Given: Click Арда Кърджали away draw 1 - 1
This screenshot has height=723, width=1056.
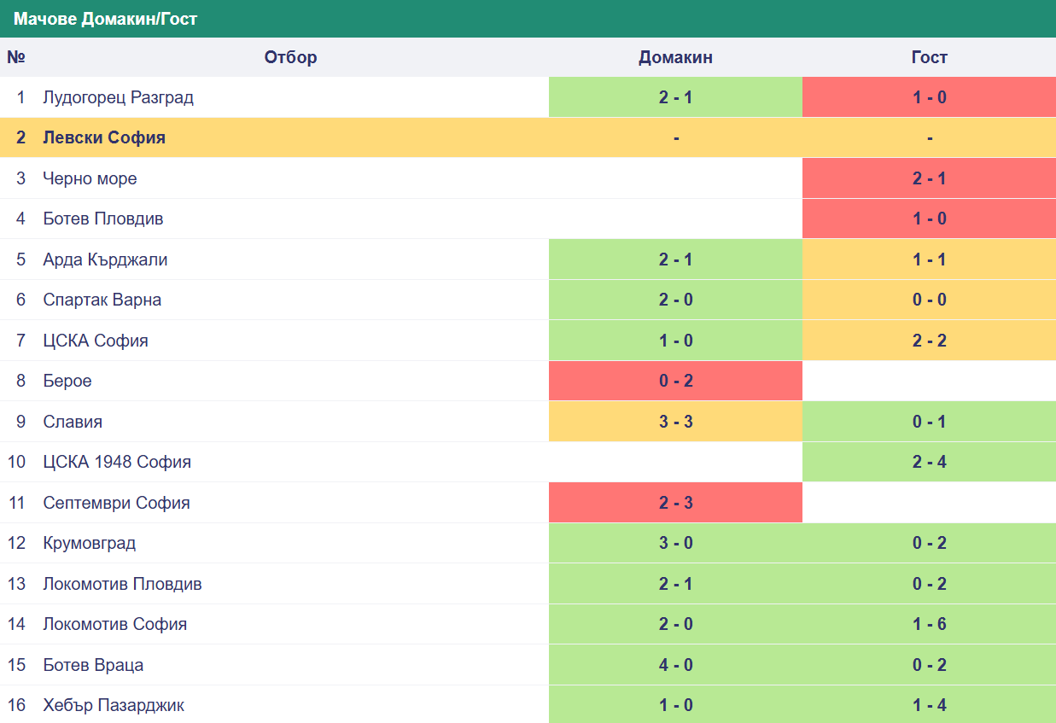Looking at the screenshot, I should (x=929, y=259).
